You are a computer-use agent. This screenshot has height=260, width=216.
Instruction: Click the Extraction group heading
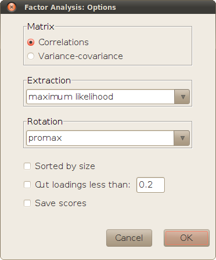pyautogui.click(x=49, y=80)
